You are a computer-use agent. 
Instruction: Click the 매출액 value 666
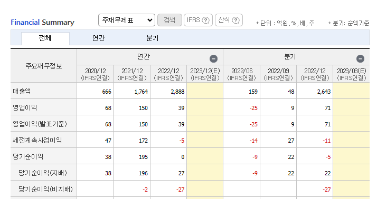(x=107, y=92)
